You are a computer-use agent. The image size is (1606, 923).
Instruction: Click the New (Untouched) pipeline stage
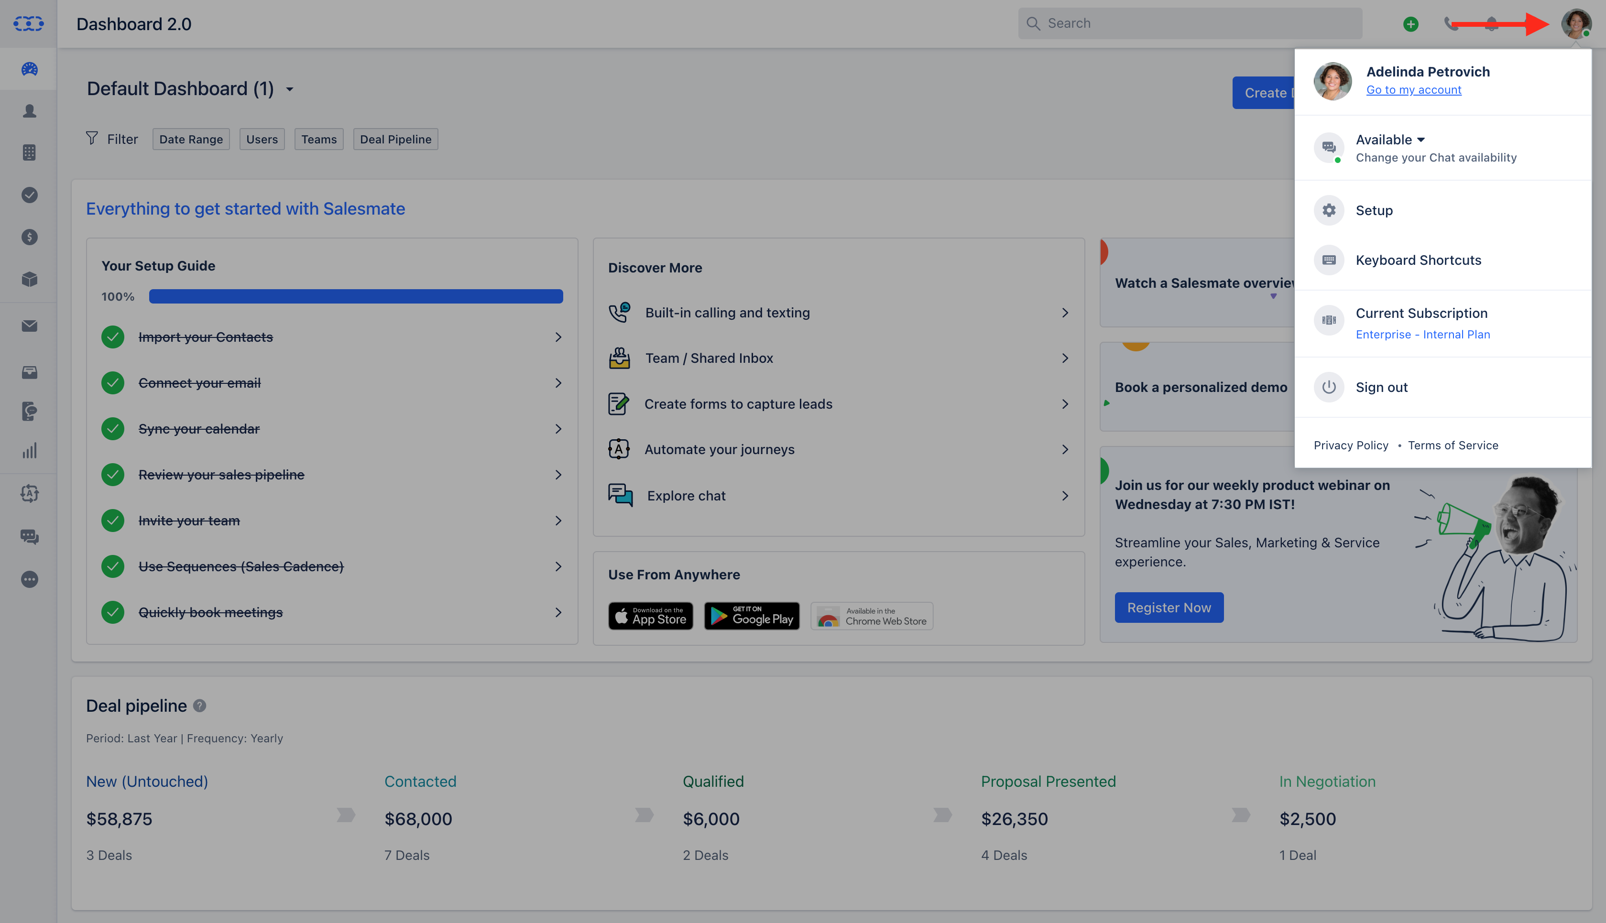[147, 782]
